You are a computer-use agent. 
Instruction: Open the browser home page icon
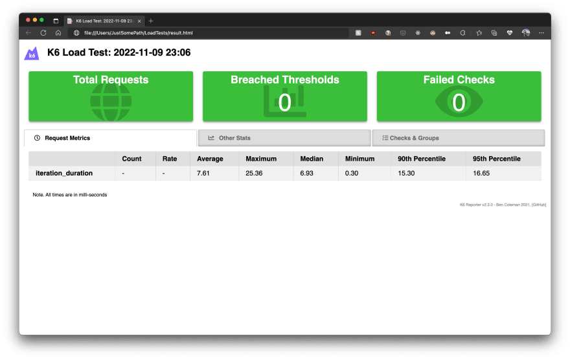tap(58, 32)
